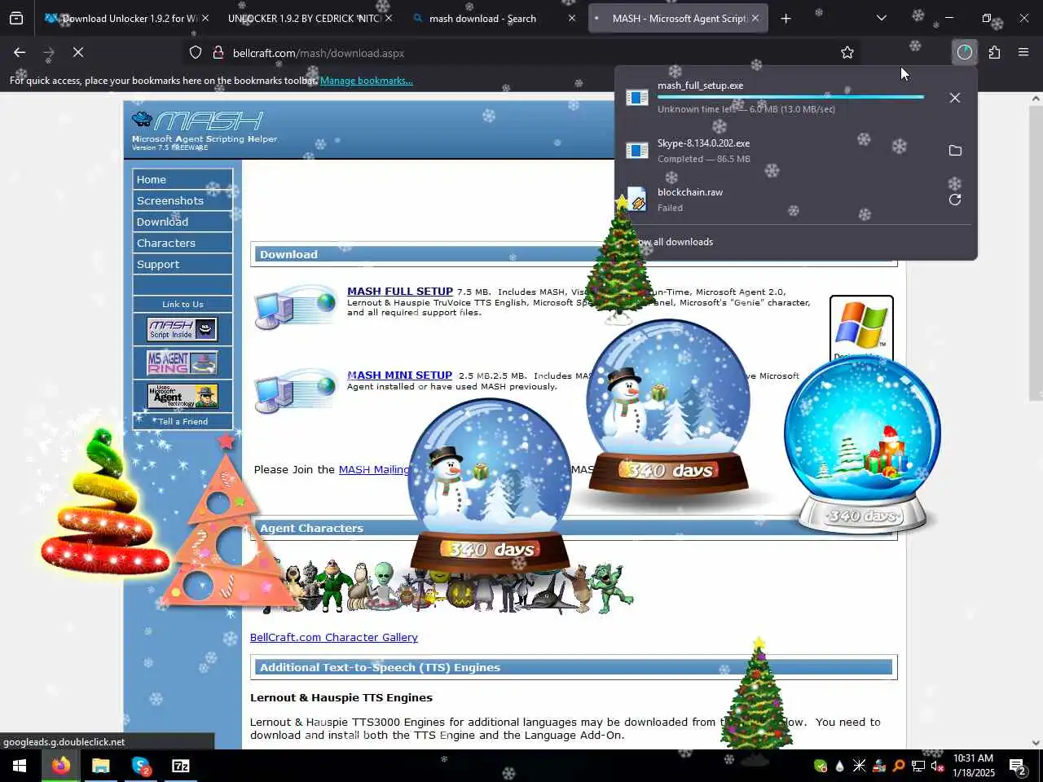Open 7-Zip from the taskbar
Image resolution: width=1043 pixels, height=782 pixels.
tap(180, 766)
